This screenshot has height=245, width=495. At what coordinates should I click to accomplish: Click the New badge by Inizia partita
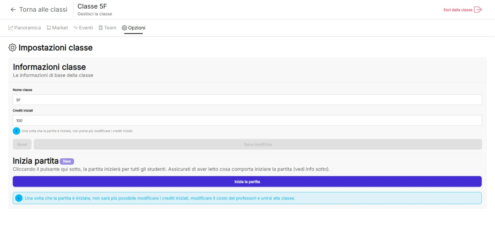pyautogui.click(x=67, y=161)
